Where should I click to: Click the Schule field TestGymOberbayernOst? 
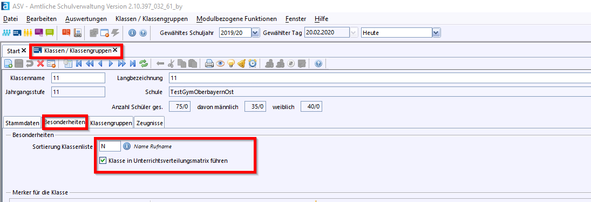point(379,92)
